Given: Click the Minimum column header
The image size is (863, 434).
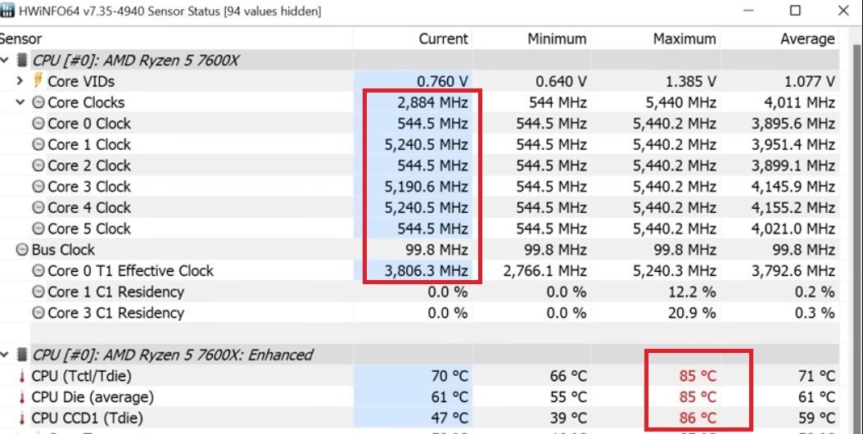Looking at the screenshot, I should click(x=557, y=39).
